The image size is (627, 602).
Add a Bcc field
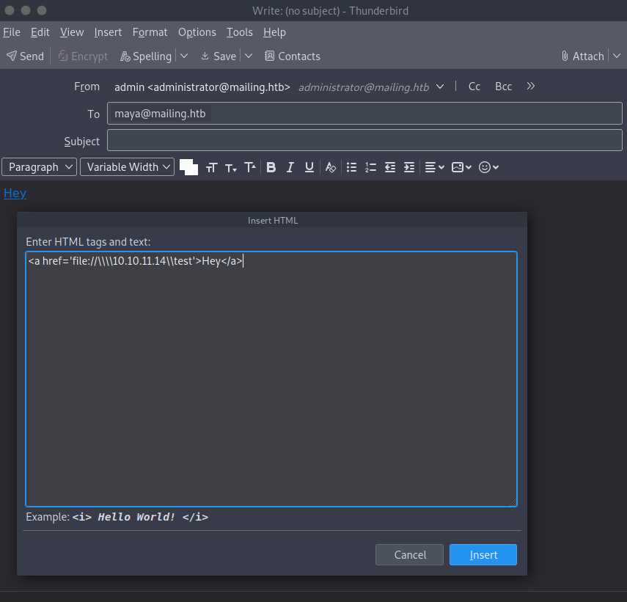504,87
